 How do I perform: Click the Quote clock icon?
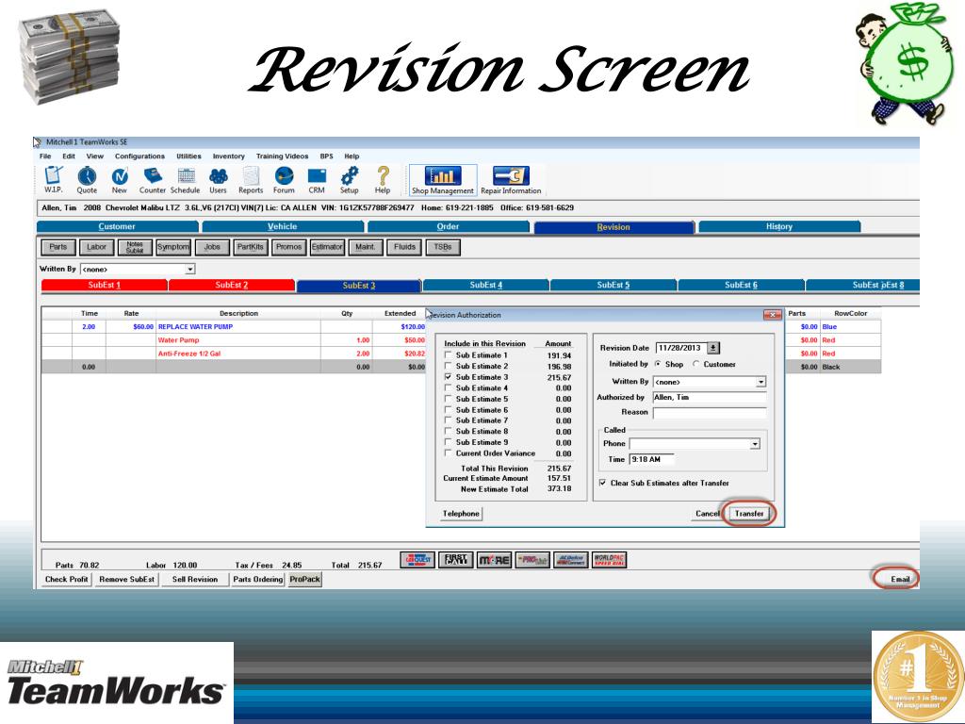tap(87, 179)
